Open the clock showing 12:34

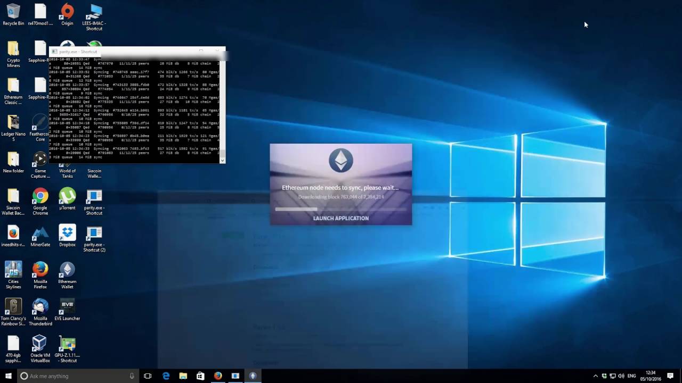650,376
